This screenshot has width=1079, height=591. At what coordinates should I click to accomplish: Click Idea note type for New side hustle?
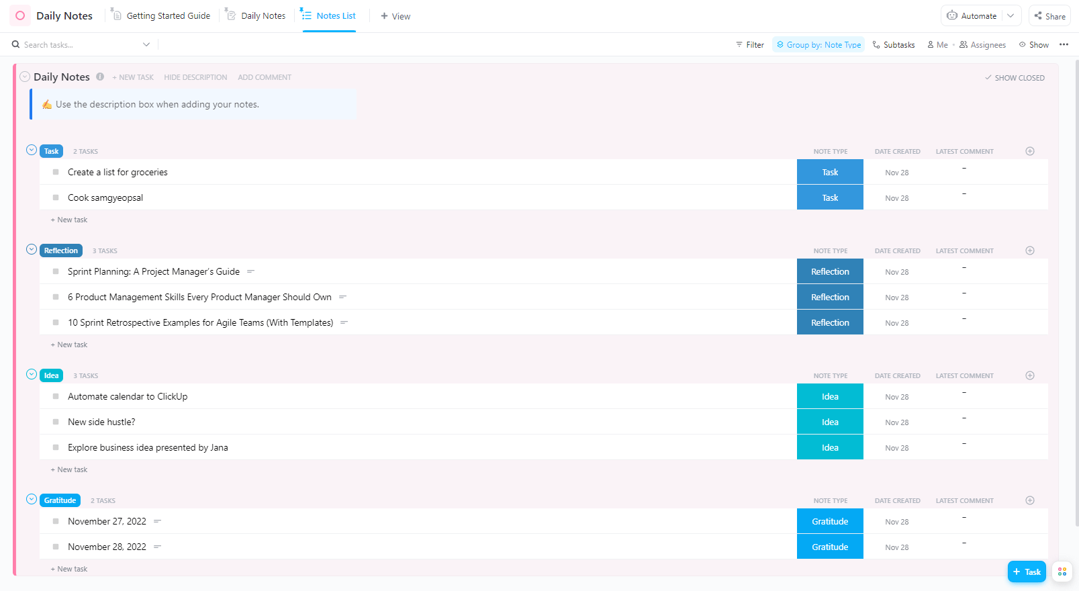point(830,422)
